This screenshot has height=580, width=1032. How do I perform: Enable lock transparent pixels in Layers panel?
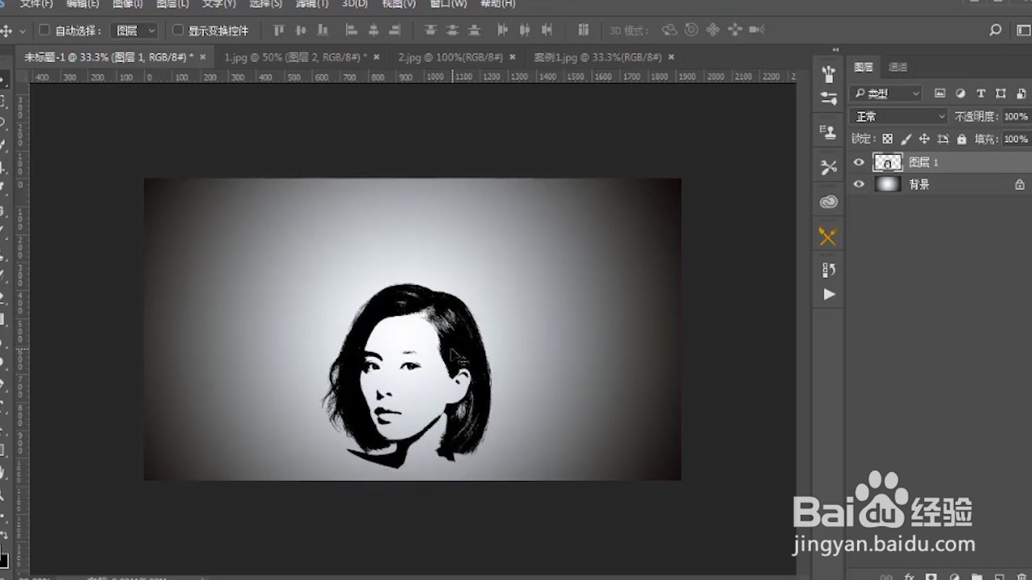tap(887, 139)
